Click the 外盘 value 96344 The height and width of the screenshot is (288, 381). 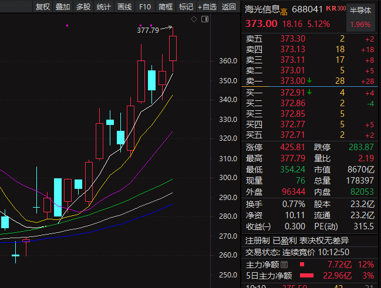click(x=294, y=192)
